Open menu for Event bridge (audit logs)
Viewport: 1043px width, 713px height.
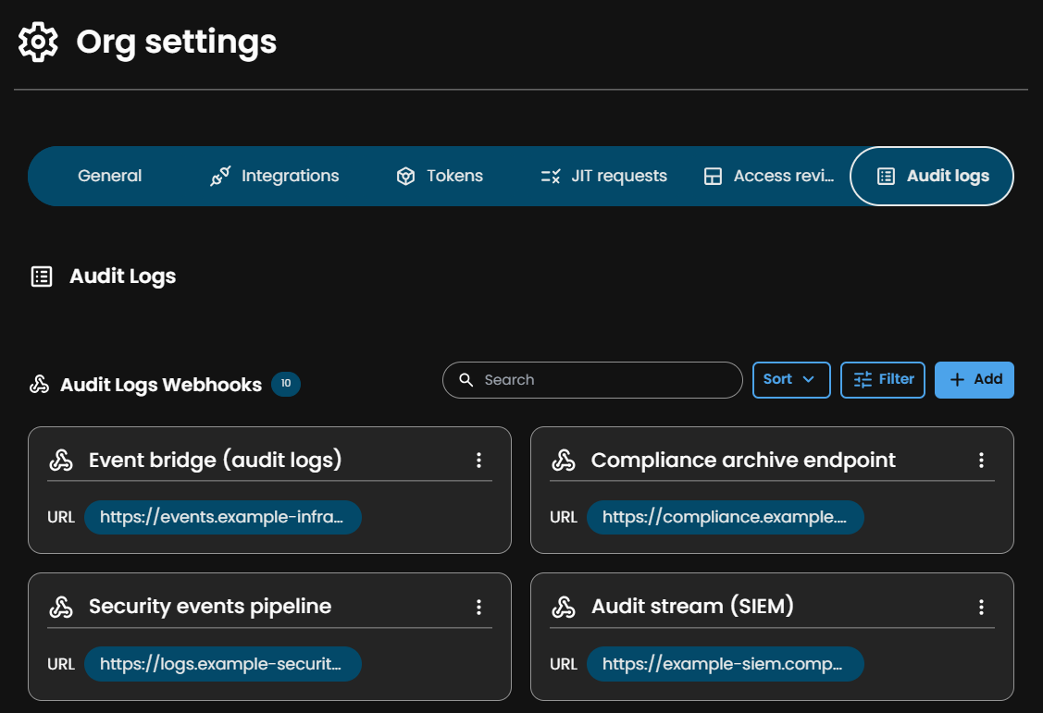coord(478,461)
